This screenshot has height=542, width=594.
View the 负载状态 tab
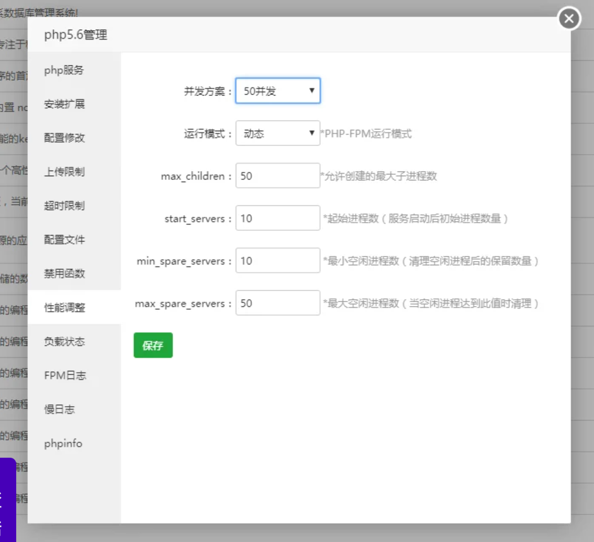pyautogui.click(x=65, y=342)
